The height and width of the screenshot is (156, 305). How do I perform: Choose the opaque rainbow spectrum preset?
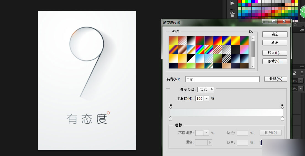tap(200, 50)
